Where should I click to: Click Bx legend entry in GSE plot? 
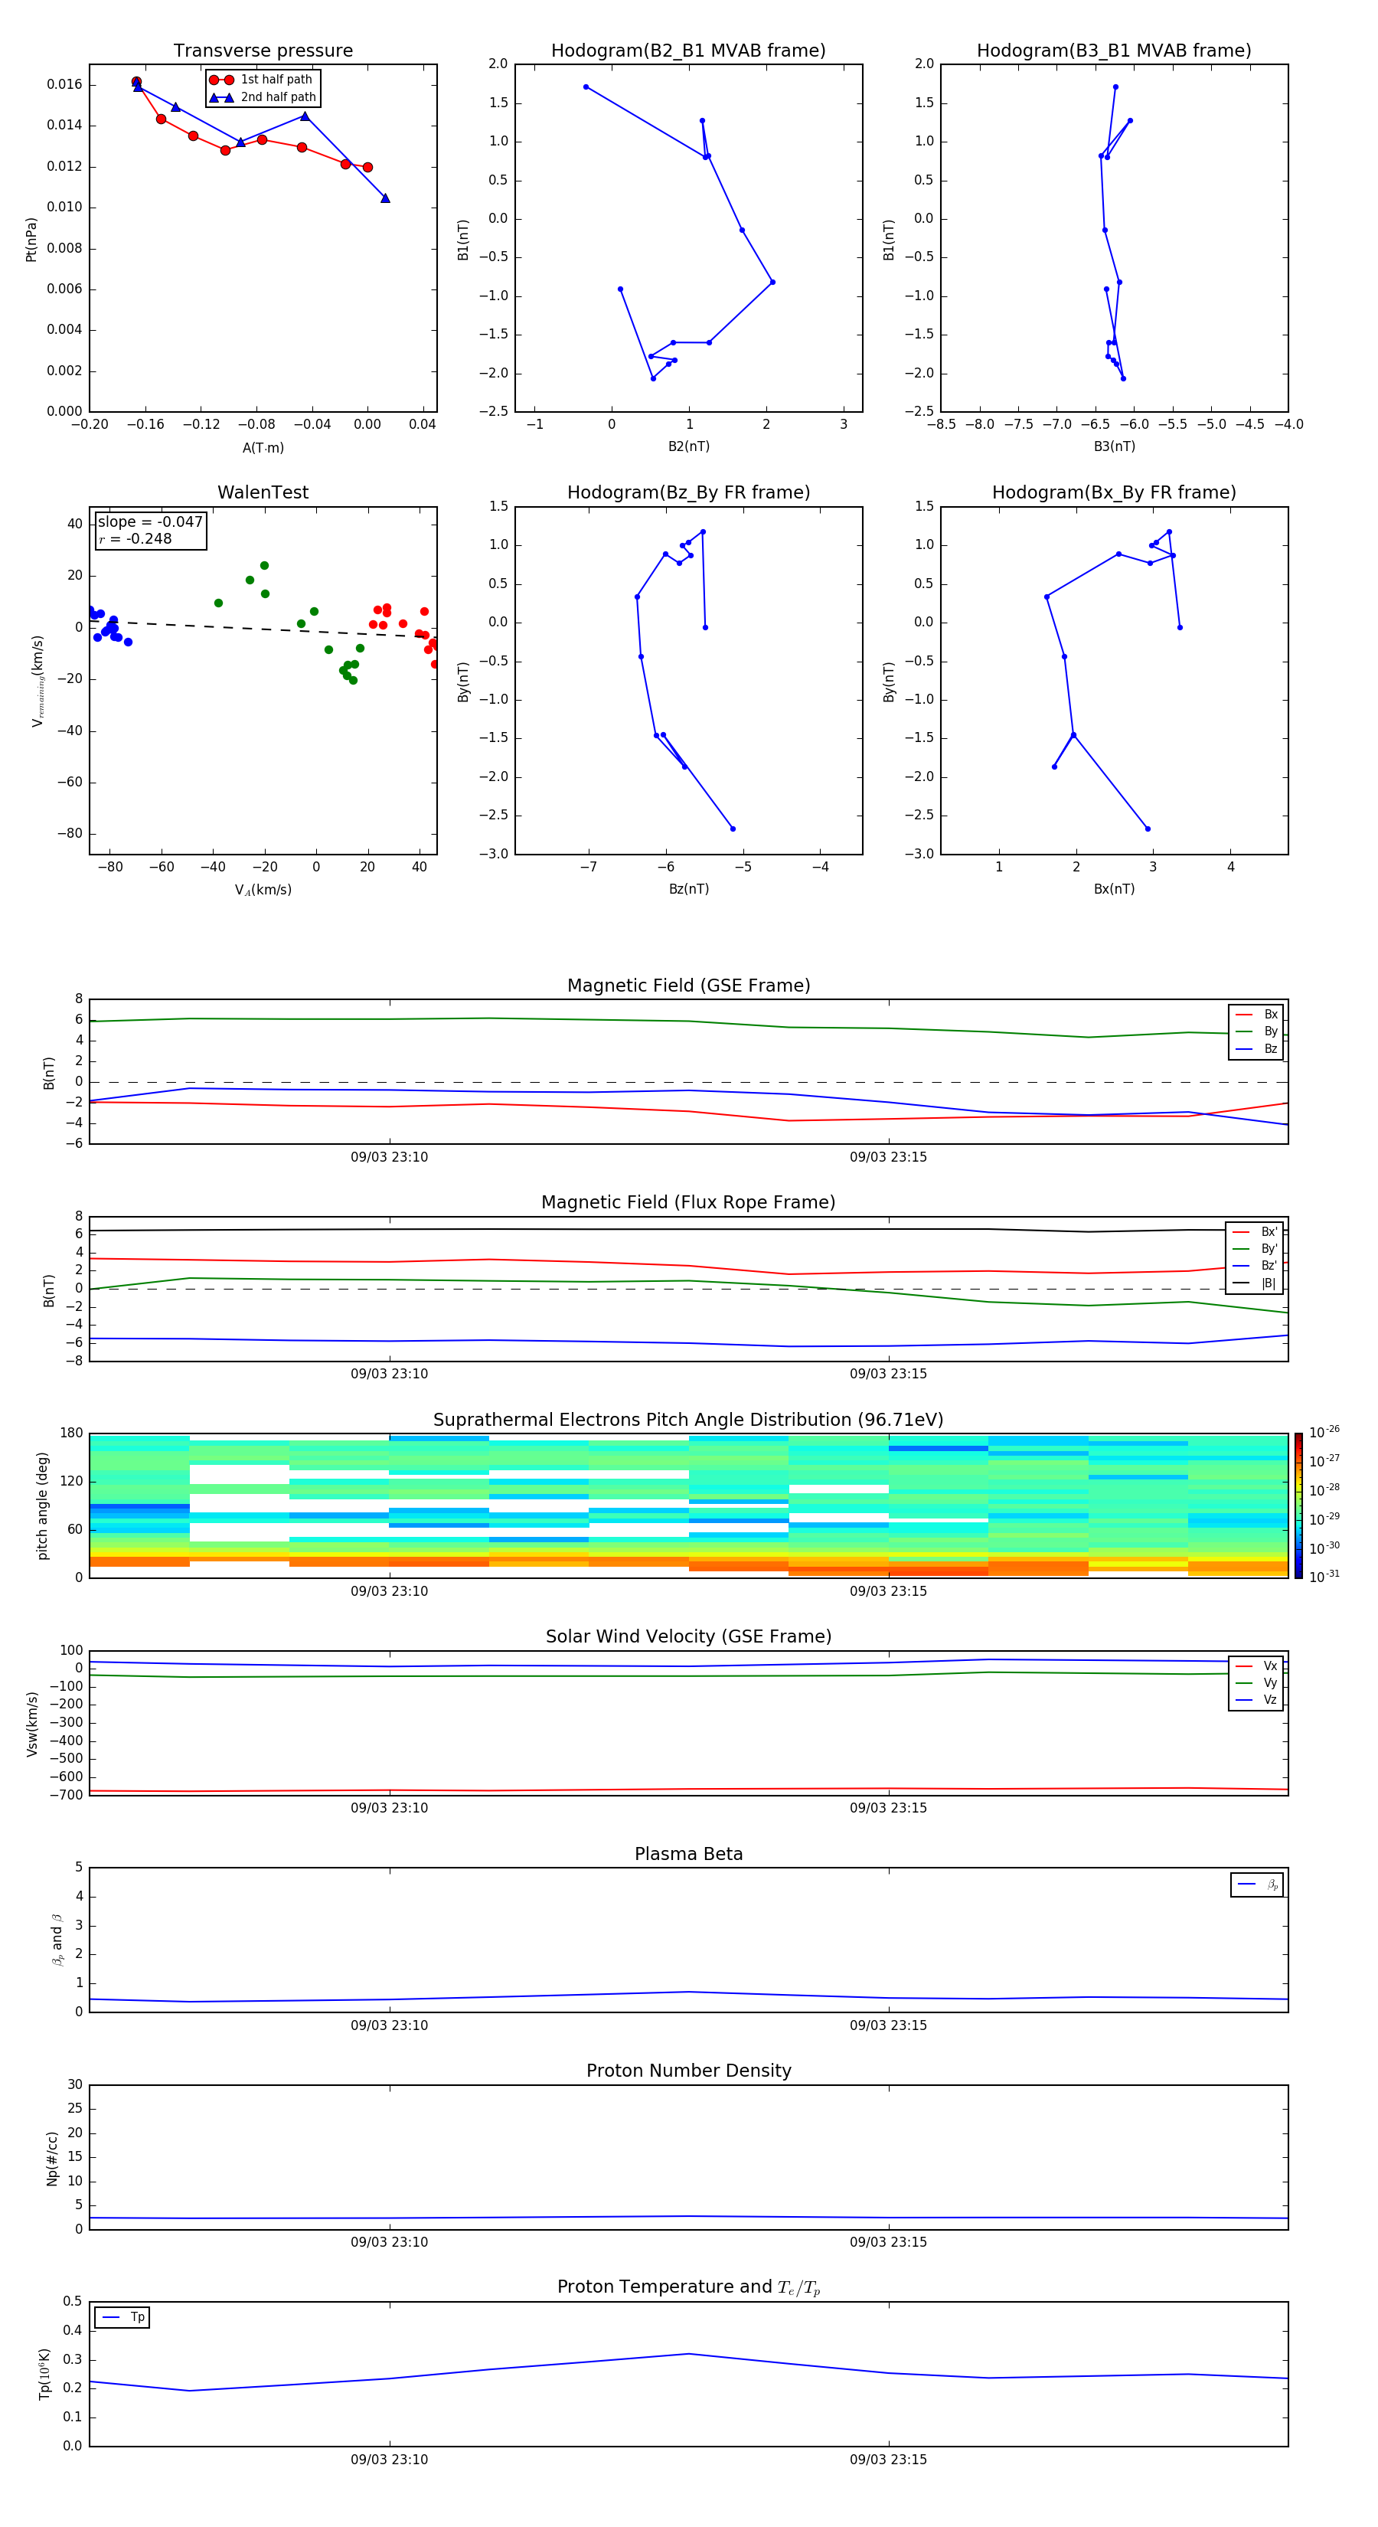pyautogui.click(x=1256, y=1015)
